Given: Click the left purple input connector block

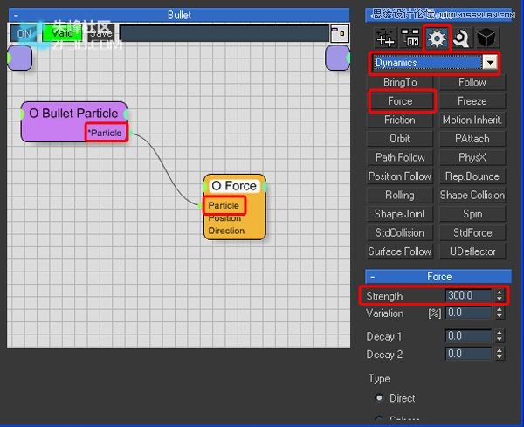Looking at the screenshot, I should point(20,58).
